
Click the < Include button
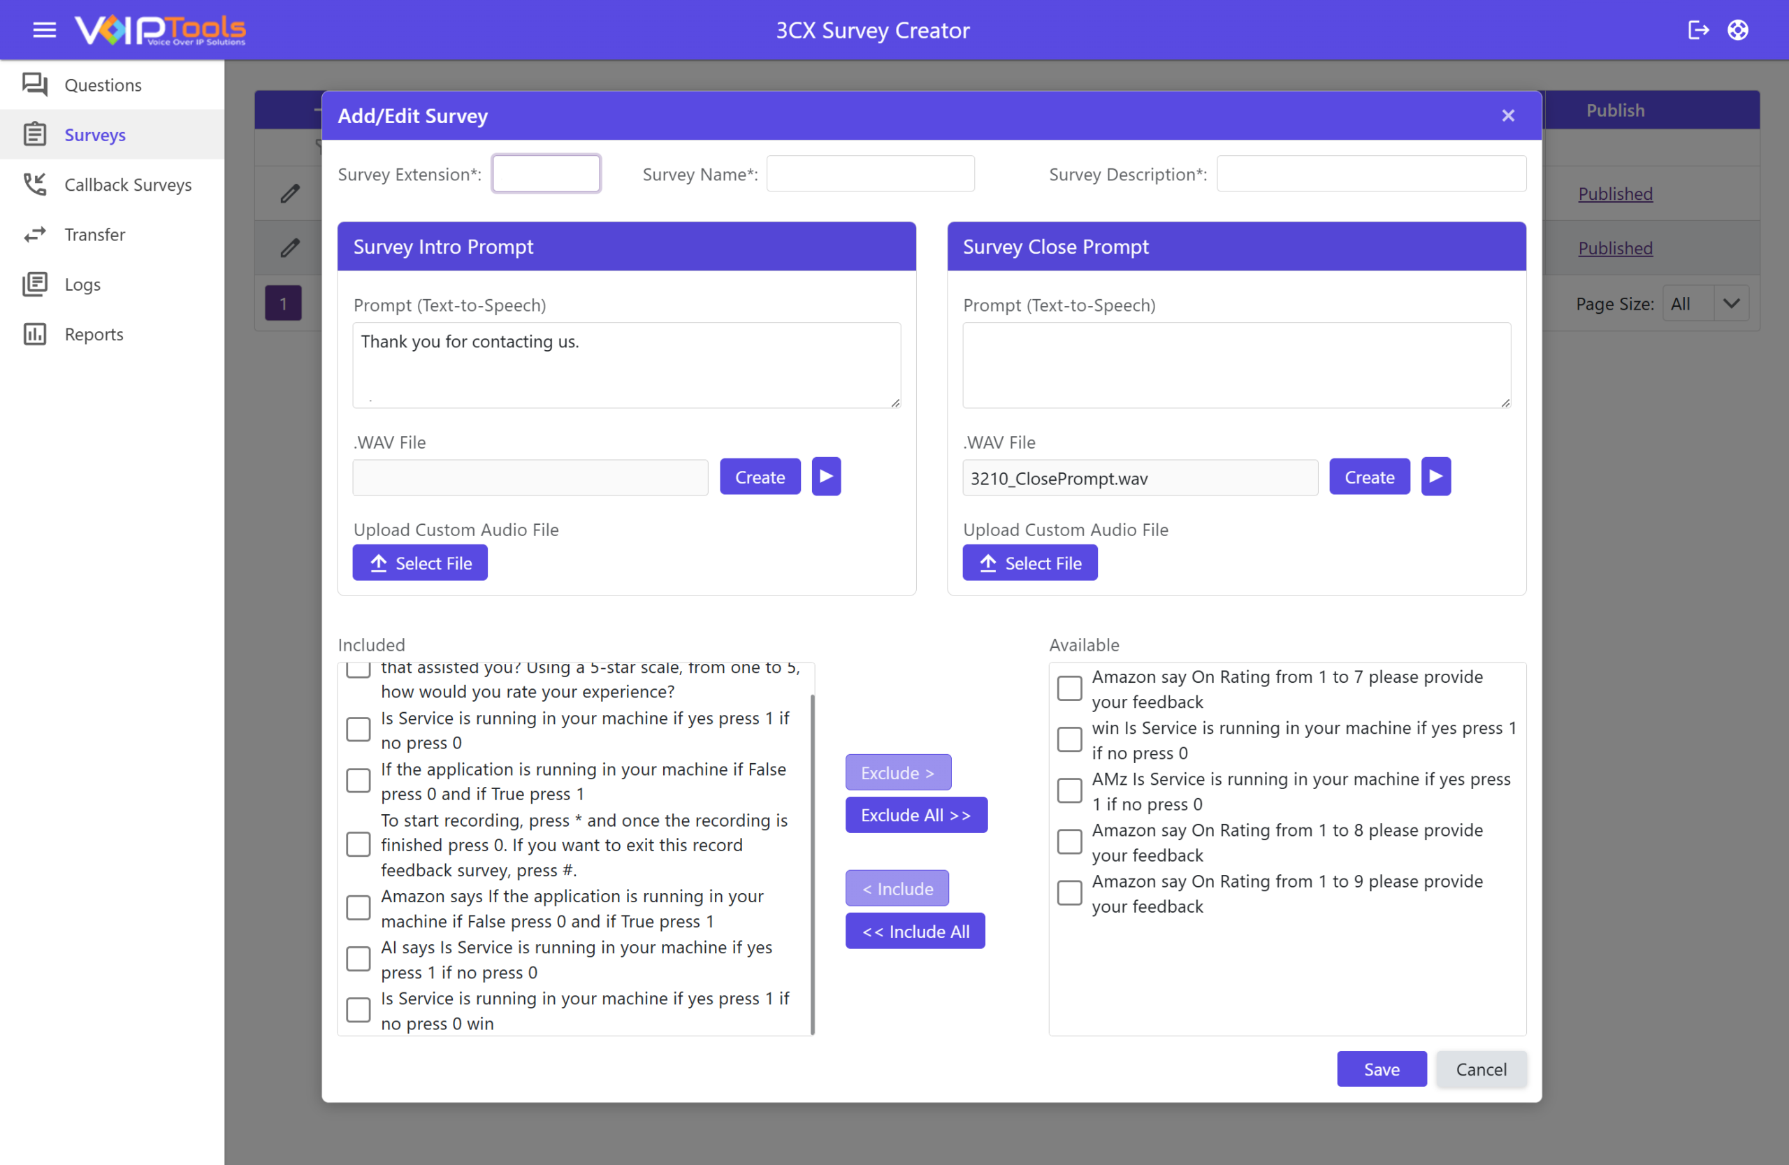coord(897,888)
